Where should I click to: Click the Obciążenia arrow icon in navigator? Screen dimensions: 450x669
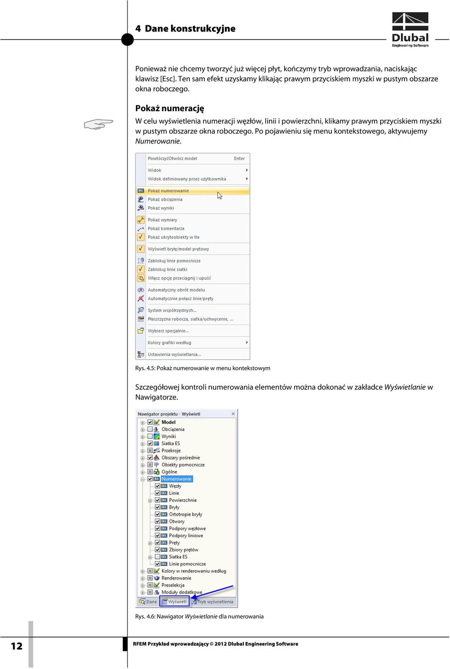click(x=157, y=429)
